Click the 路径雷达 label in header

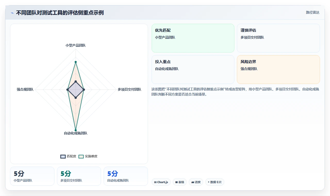click(x=312, y=12)
